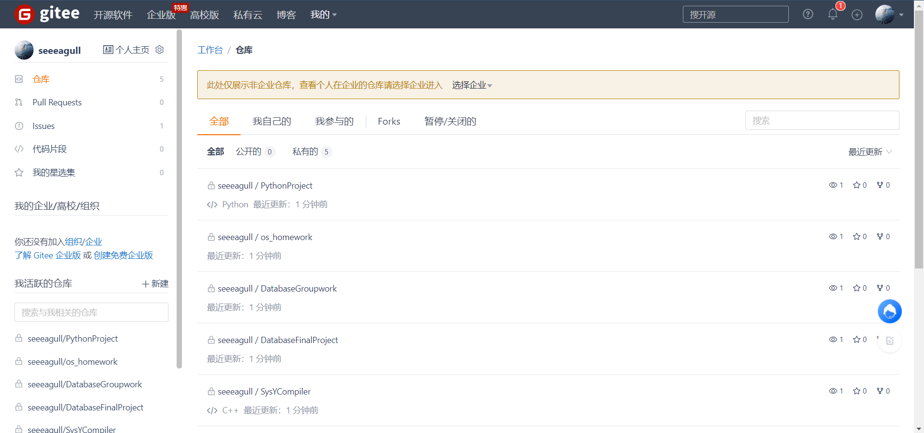Click 了解 Gitee 企业版 link
The height and width of the screenshot is (433, 924).
point(48,255)
